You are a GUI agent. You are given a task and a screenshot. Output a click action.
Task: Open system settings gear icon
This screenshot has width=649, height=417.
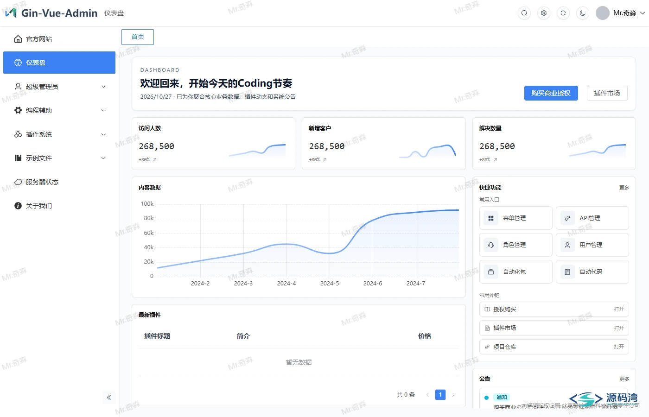click(x=544, y=13)
